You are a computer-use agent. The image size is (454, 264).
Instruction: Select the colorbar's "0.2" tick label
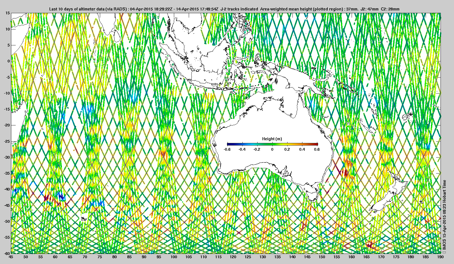pyautogui.click(x=287, y=149)
